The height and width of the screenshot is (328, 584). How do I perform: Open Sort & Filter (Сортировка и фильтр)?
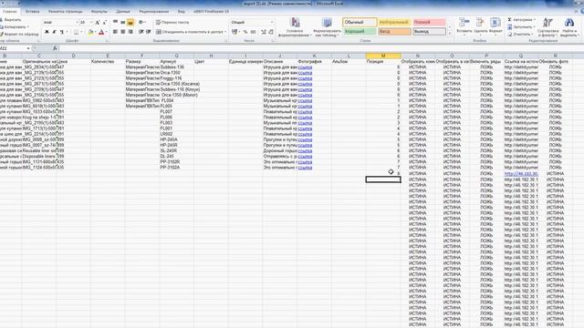click(x=547, y=27)
